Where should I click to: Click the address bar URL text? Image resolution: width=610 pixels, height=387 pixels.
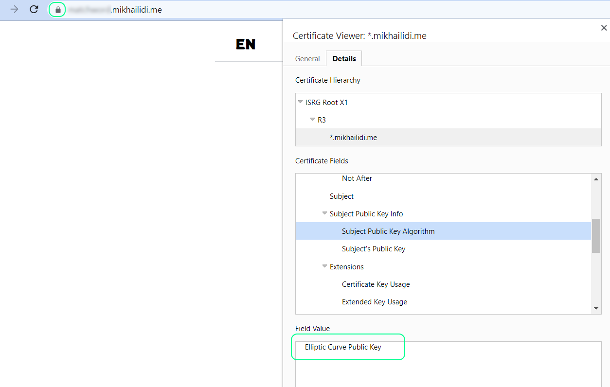(x=136, y=10)
